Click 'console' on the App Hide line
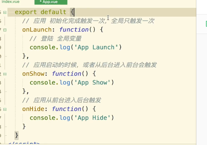207x145 pixels. [x=43, y=118]
